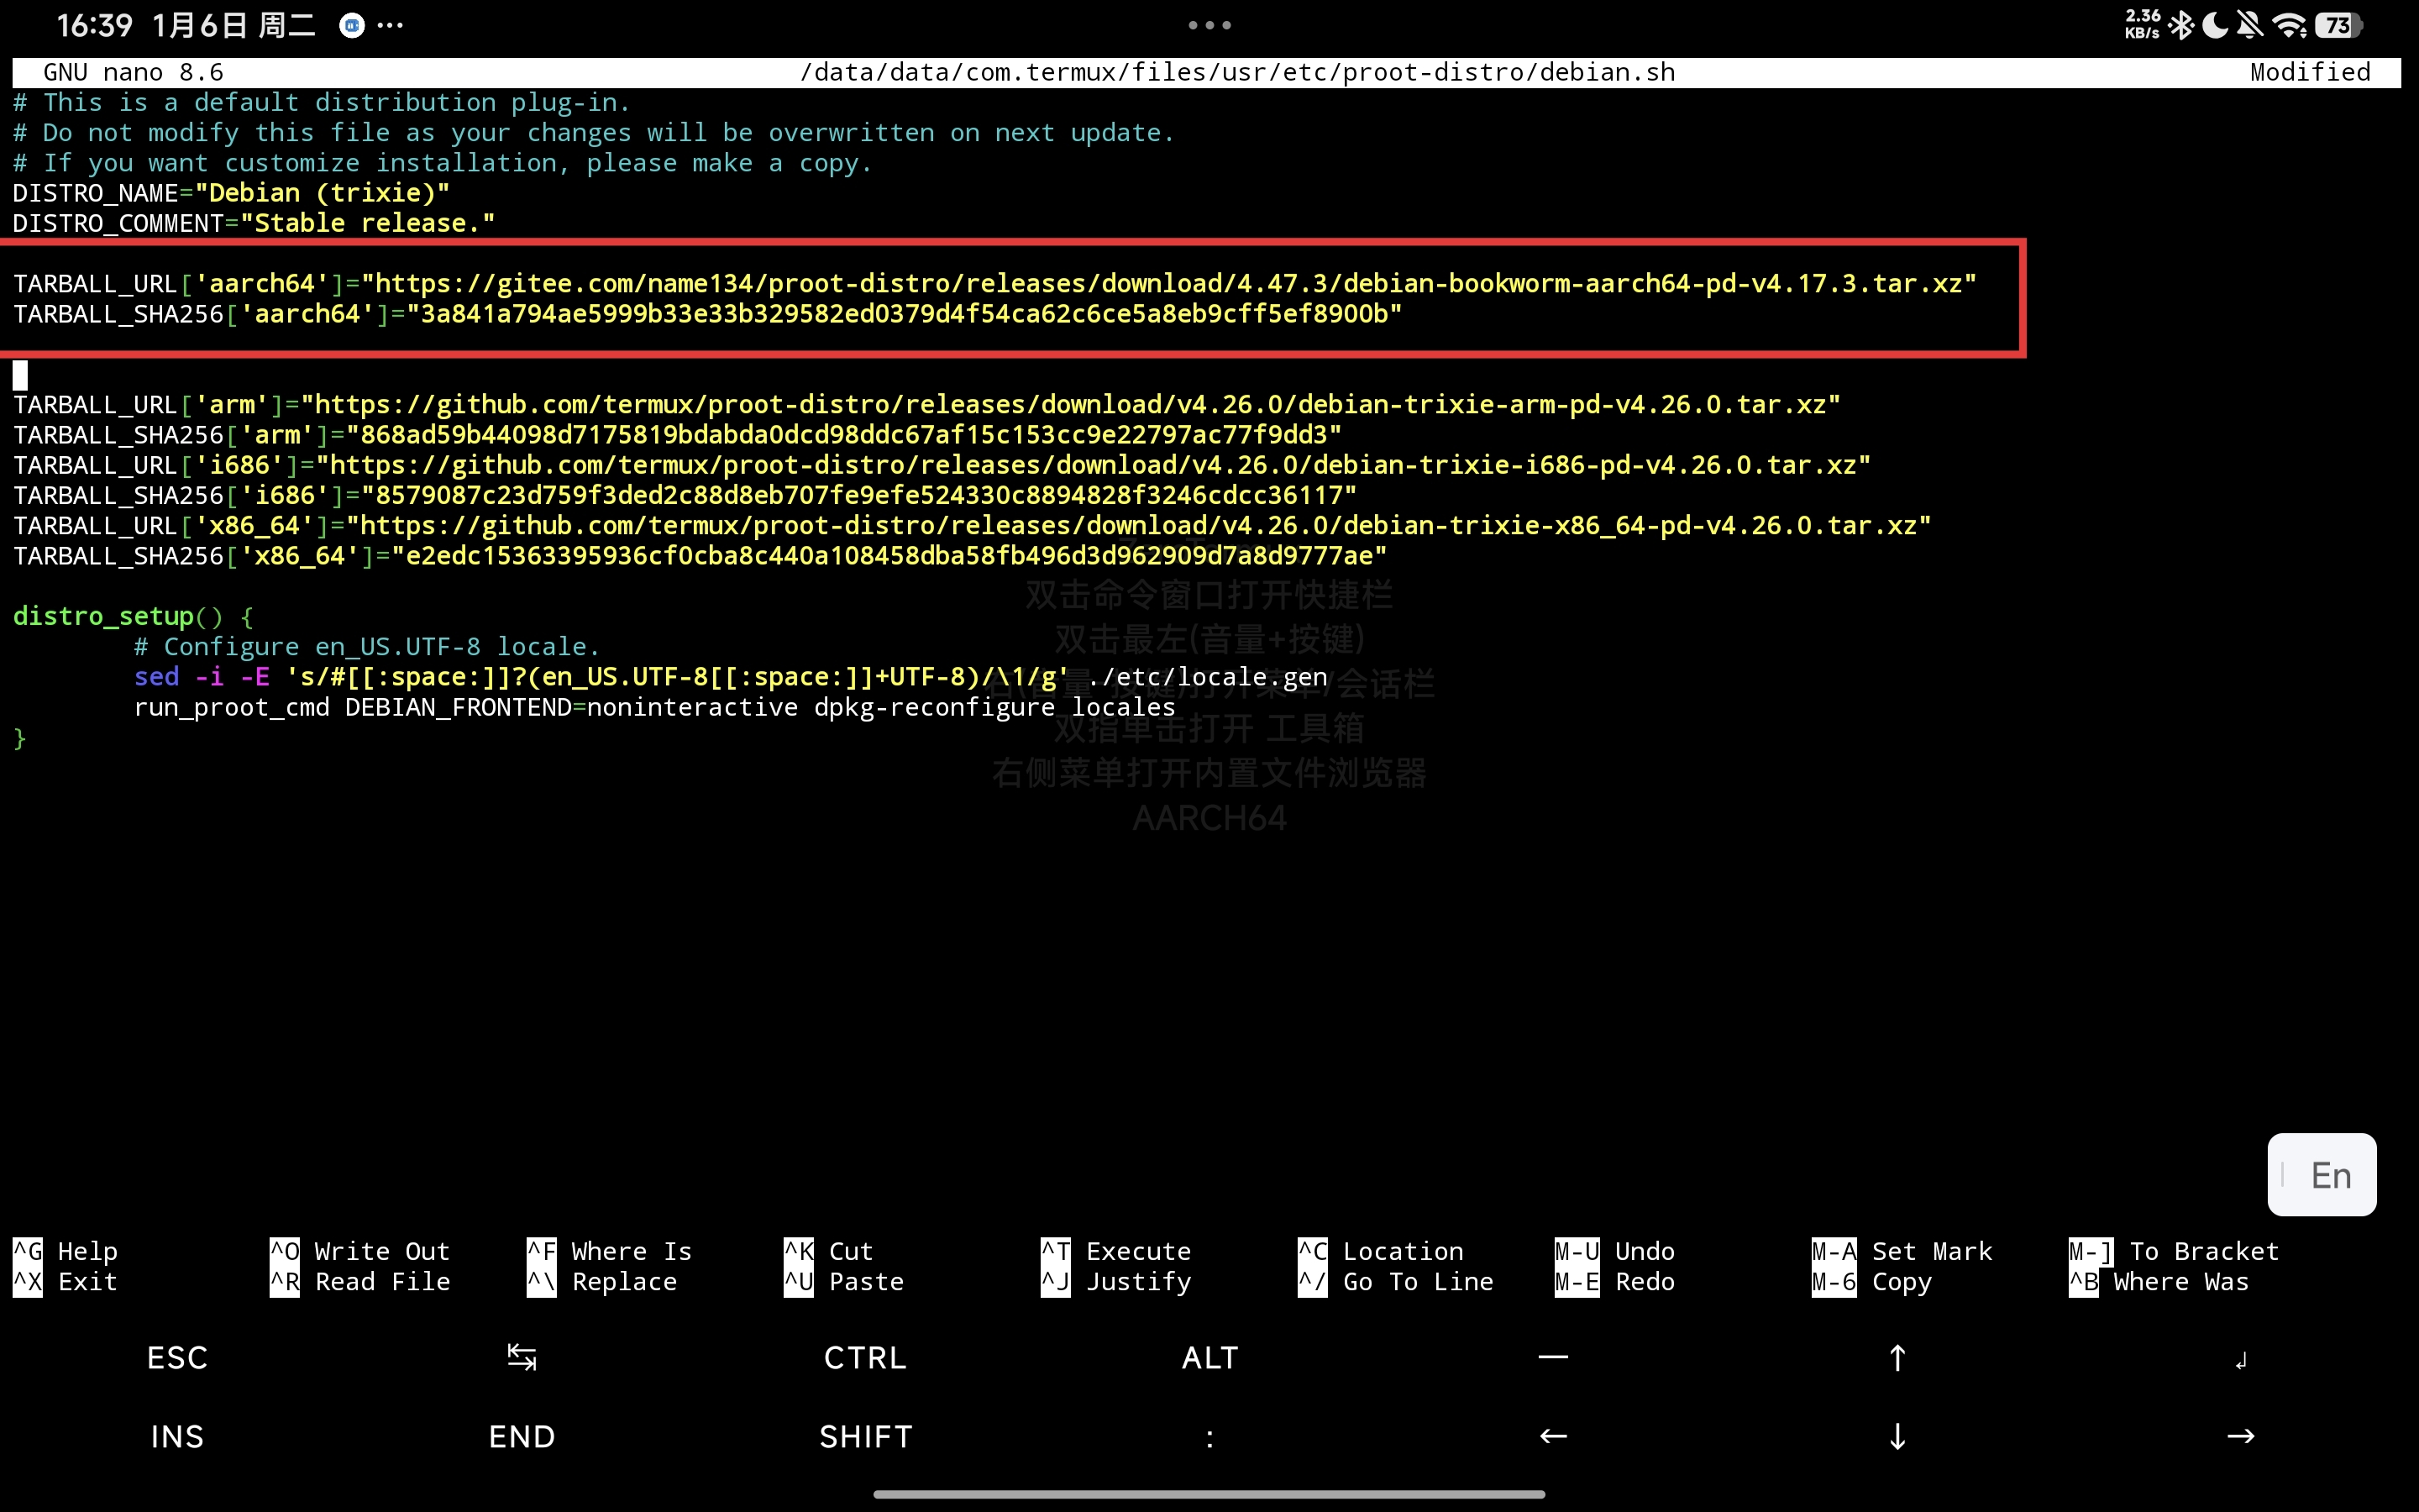Image resolution: width=2419 pixels, height=1512 pixels.
Task: Tap the colon key
Action: (x=1209, y=1437)
